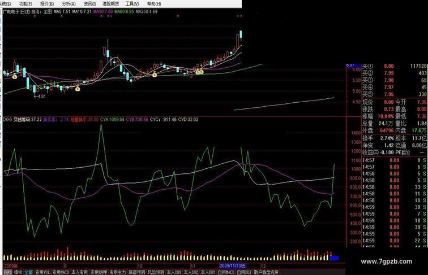Viewport: 428px width, 275px height.
Task: Click the 买② bid row at 7.99
Action: (395, 73)
